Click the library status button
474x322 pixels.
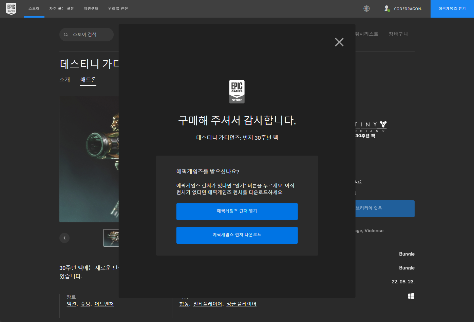tap(385, 209)
